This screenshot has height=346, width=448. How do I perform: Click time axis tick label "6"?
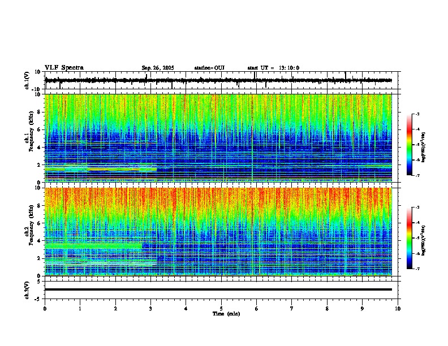pyautogui.click(x=257, y=309)
